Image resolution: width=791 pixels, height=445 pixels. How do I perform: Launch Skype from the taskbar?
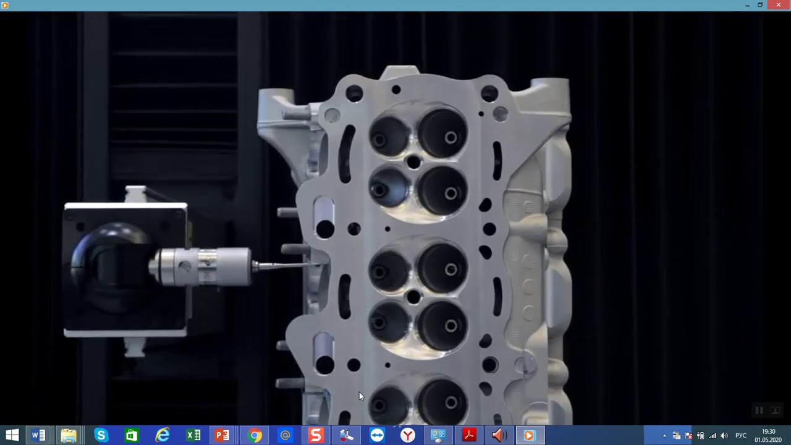pyautogui.click(x=101, y=436)
